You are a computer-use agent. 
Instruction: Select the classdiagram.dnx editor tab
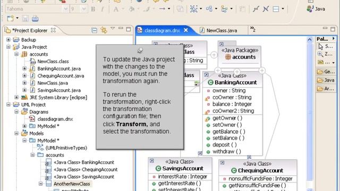click(162, 31)
